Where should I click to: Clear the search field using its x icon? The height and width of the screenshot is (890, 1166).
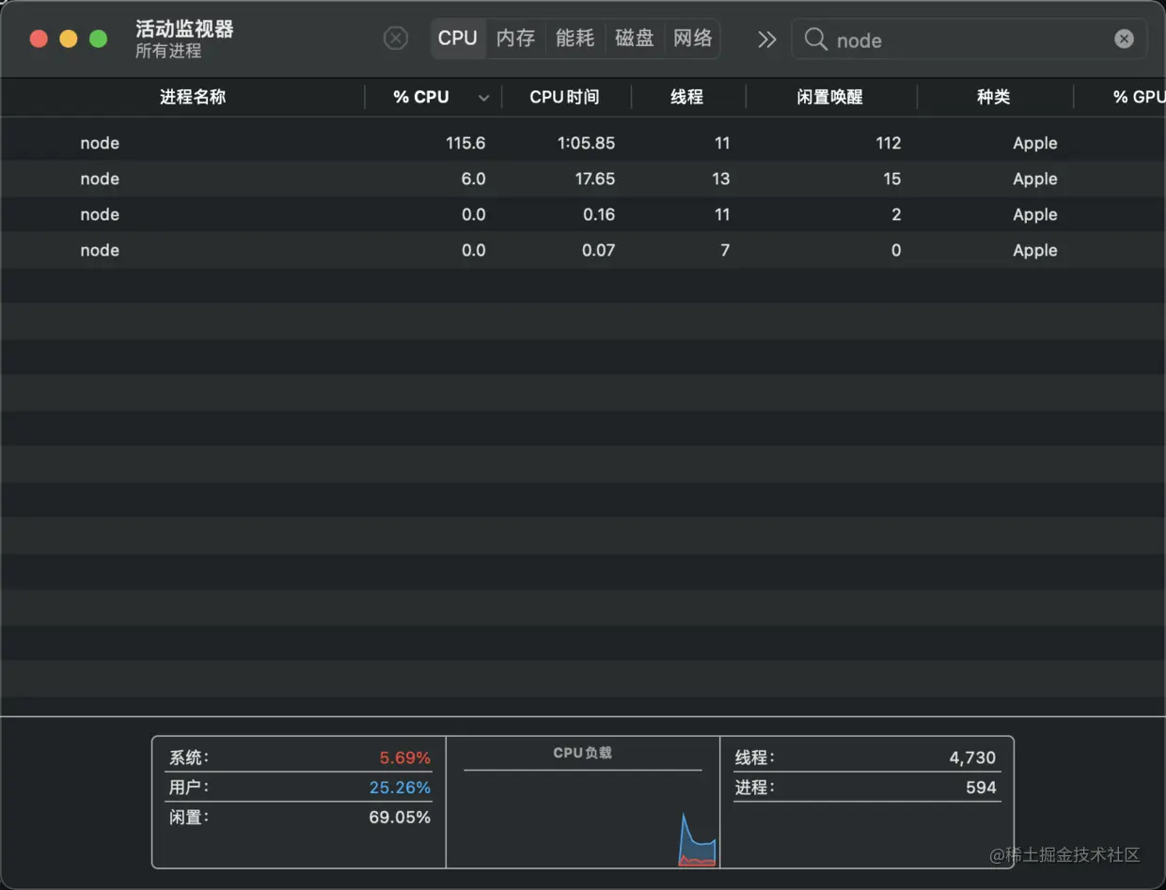[1125, 39]
